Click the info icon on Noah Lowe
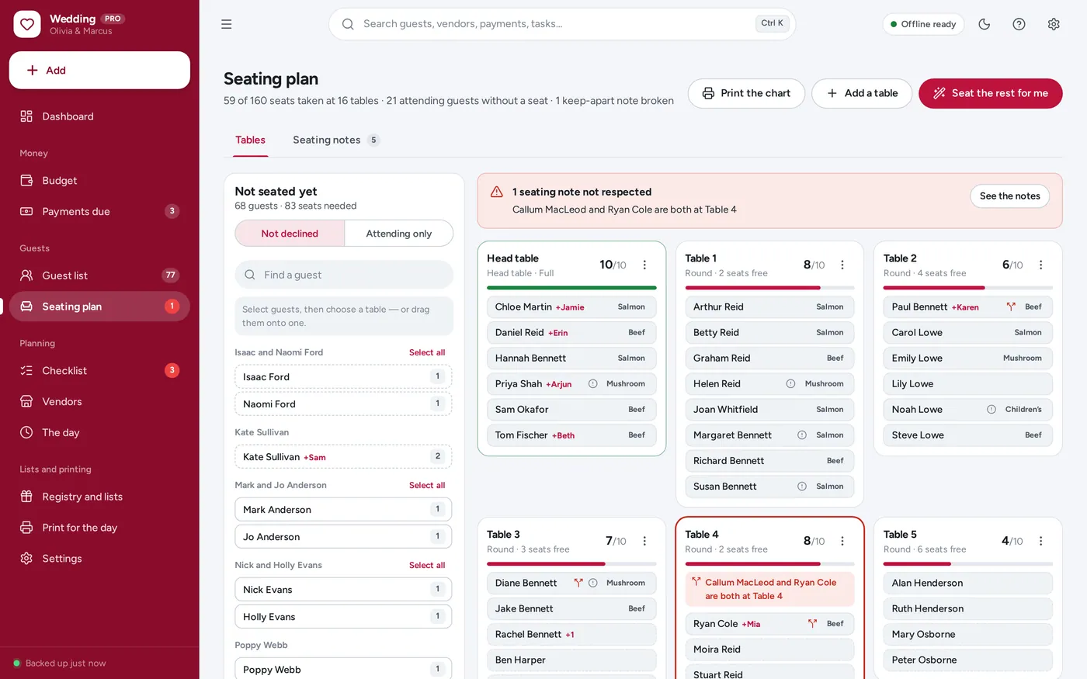This screenshot has width=1087, height=679. [991, 409]
